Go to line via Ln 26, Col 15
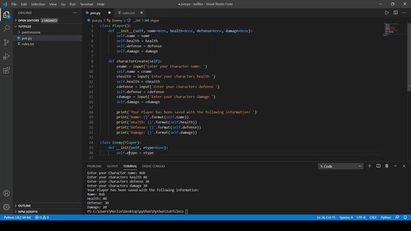 [x=326, y=218]
